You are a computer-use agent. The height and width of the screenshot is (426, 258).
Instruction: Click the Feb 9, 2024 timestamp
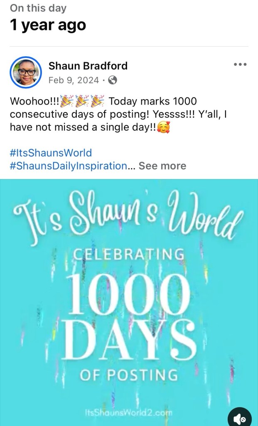74,80
